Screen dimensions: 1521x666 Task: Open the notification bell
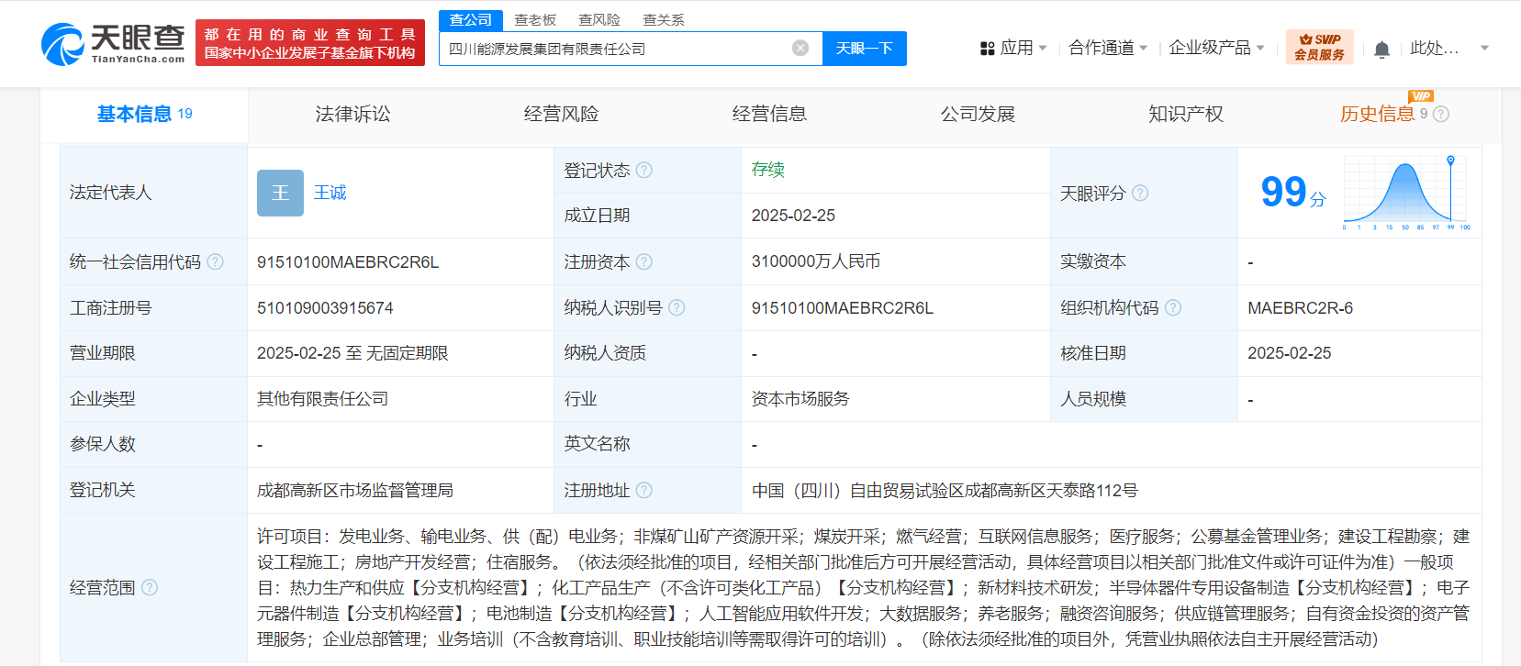[1381, 50]
